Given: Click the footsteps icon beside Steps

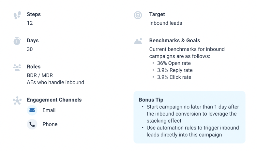Looking at the screenshot, I should pos(17,15).
